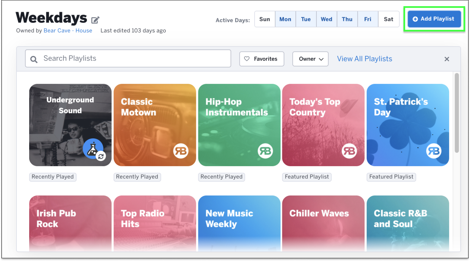Close the playlist picker with the X
This screenshot has width=470, height=261.
pos(447,59)
